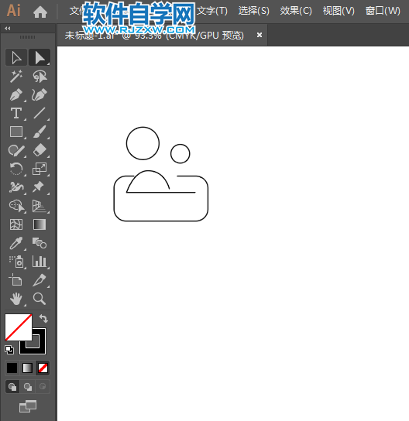
Task: Open the 选择(S) menu
Action: tap(253, 11)
